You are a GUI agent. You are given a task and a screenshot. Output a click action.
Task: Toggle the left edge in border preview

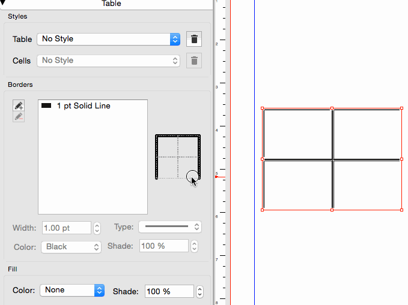tap(157, 157)
